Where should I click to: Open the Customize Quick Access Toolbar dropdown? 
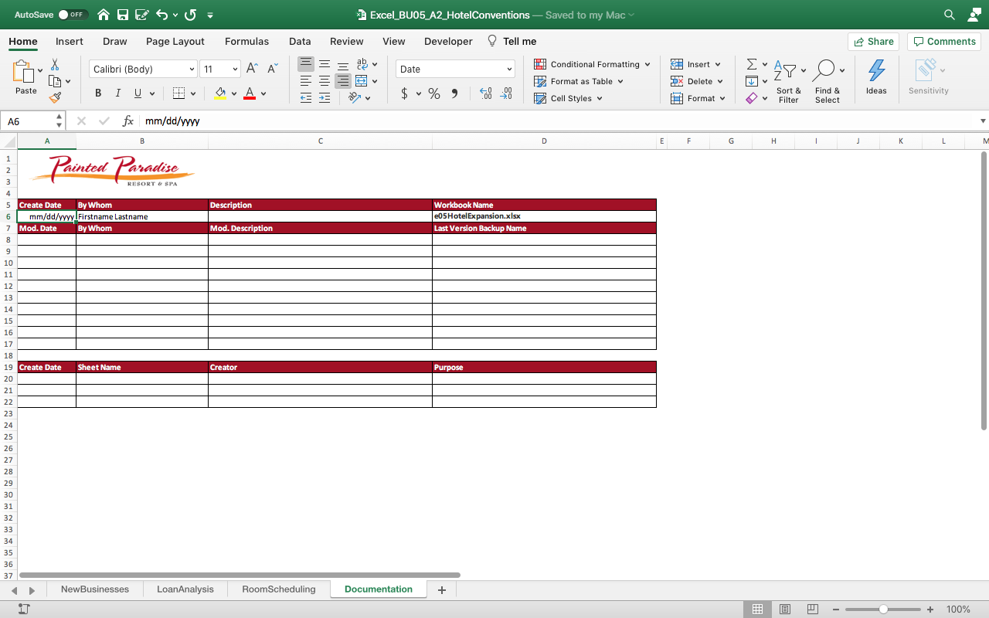pyautogui.click(x=210, y=15)
